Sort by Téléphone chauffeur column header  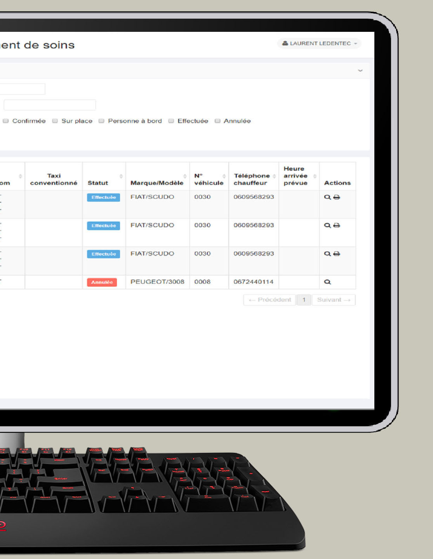tap(252, 179)
